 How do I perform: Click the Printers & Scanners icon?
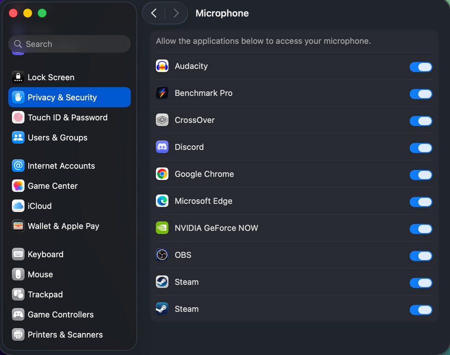pos(18,335)
